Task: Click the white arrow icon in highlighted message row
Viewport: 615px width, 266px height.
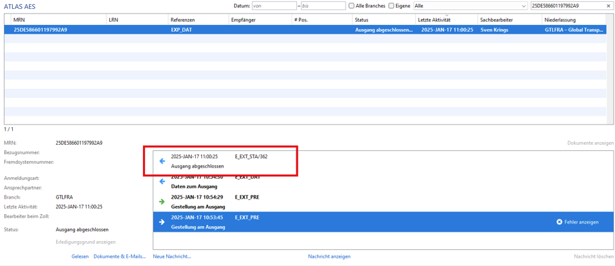Action: coord(162,222)
